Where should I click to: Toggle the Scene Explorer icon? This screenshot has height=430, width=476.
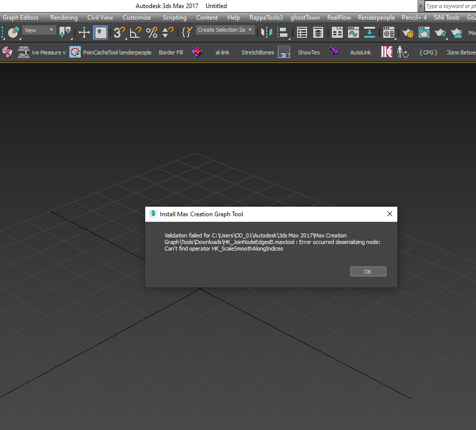point(302,32)
